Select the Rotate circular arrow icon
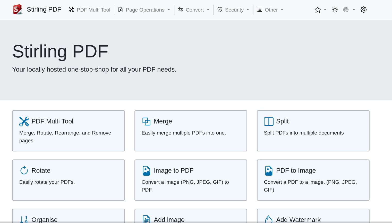Viewport: 392px width, 223px height. click(24, 170)
